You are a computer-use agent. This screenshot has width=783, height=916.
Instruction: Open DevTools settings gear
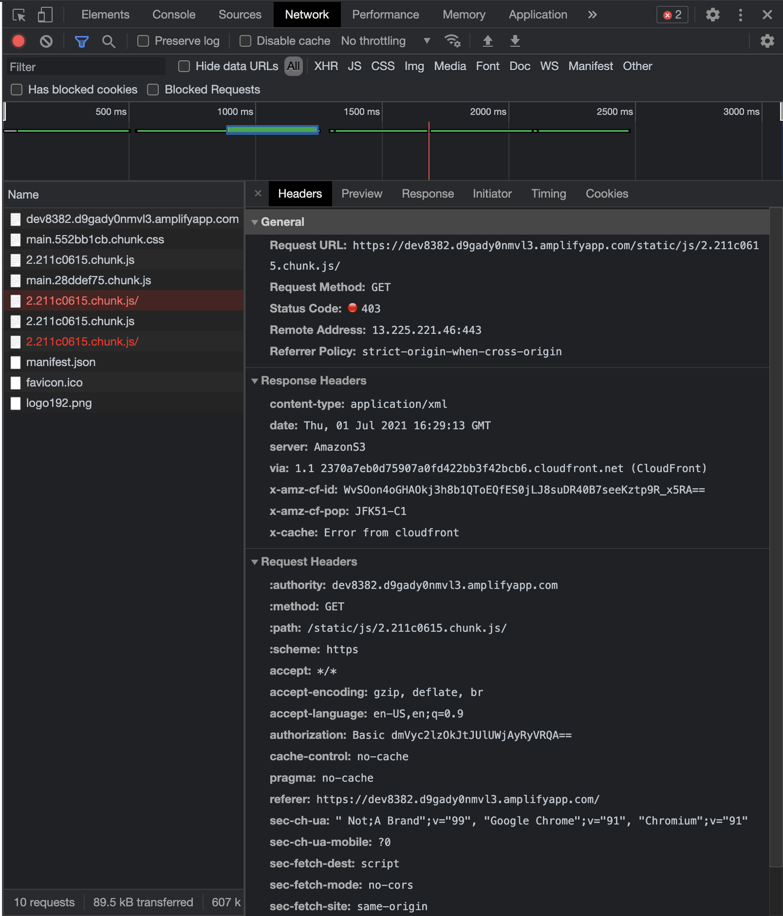[712, 15]
